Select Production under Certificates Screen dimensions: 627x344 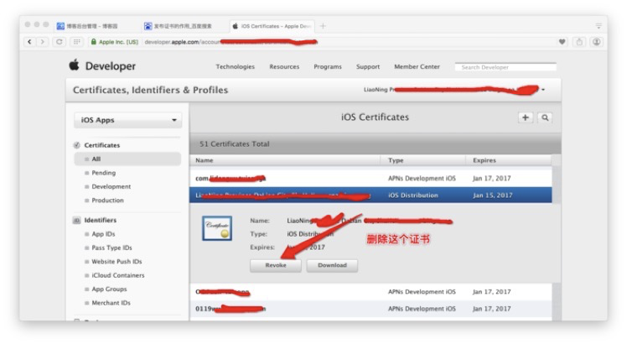coord(107,201)
